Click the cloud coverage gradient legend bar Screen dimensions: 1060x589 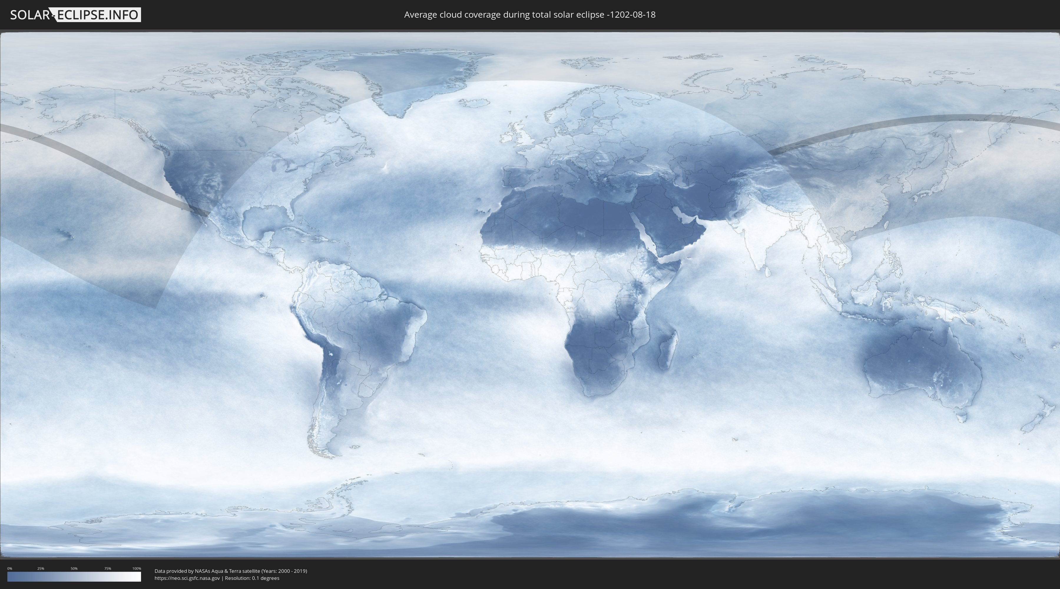point(74,577)
